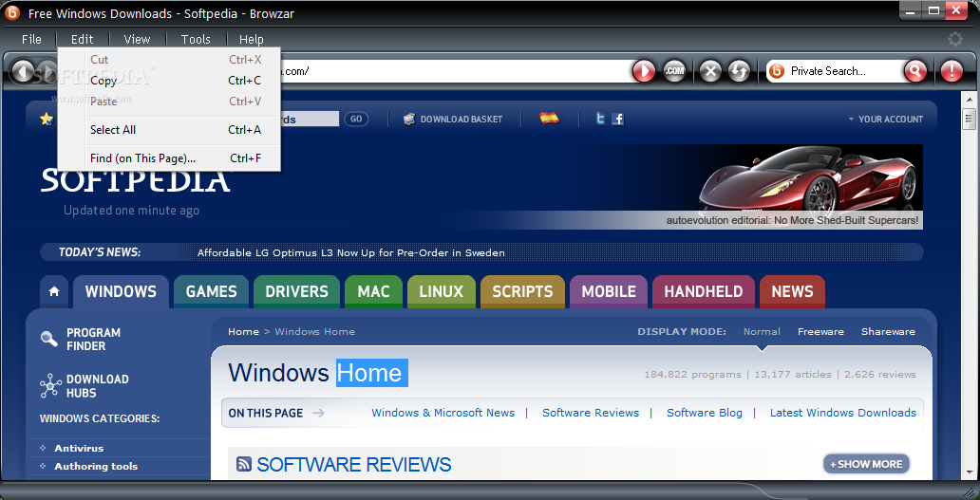980x500 pixels.
Task: Click the yellow star favorites icon
Action: click(x=47, y=119)
